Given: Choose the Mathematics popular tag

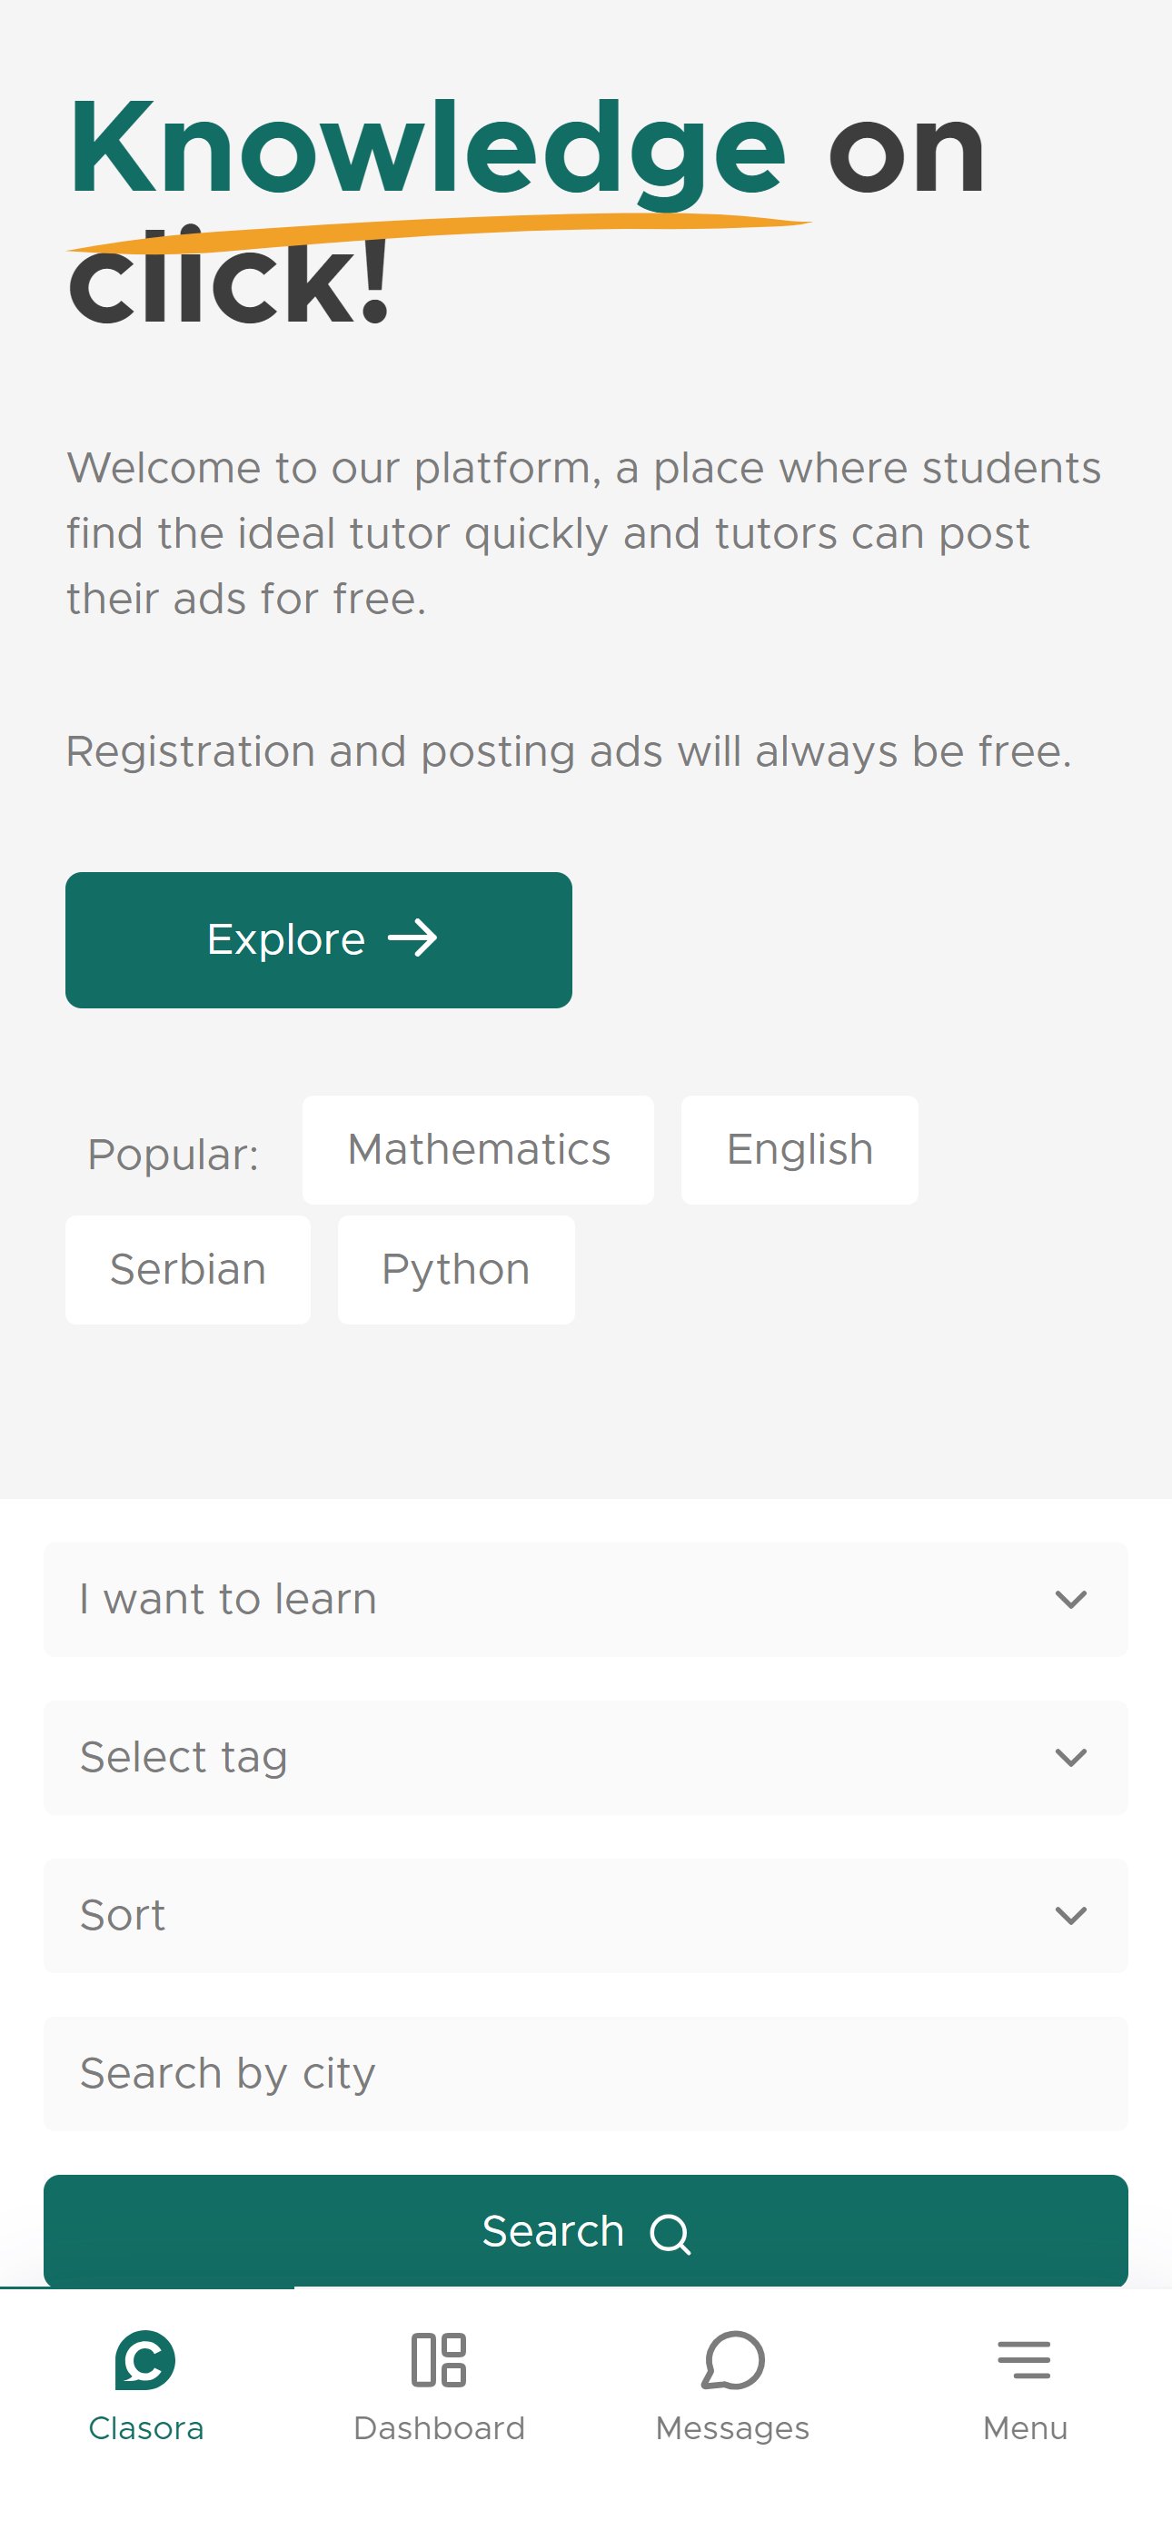Looking at the screenshot, I should [x=479, y=1150].
